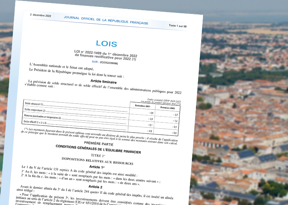Click the '– 5,0' table cell
Screen dimensions: 288x205
[174, 133]
